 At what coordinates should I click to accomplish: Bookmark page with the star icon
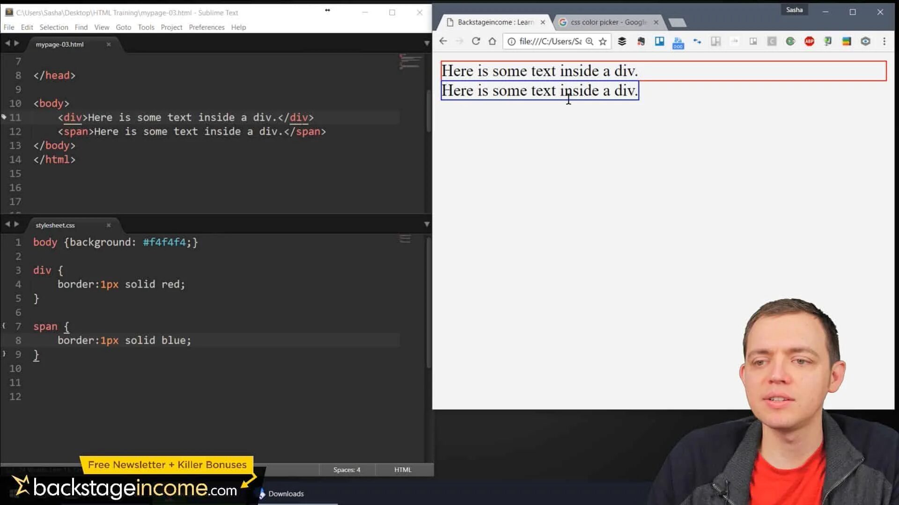[603, 42]
